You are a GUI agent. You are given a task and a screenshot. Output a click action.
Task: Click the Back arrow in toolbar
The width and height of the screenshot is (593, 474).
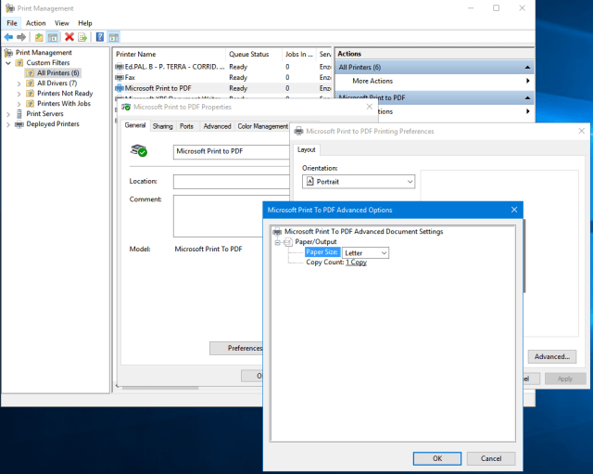point(8,37)
